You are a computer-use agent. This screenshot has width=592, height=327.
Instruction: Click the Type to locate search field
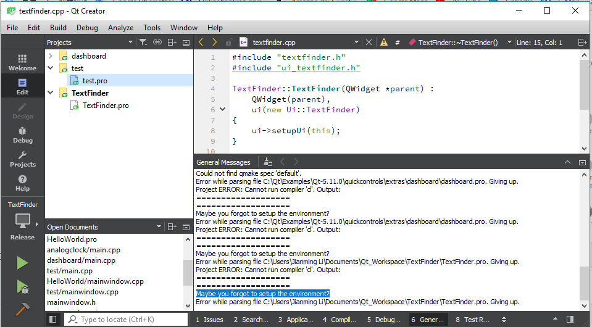click(125, 320)
